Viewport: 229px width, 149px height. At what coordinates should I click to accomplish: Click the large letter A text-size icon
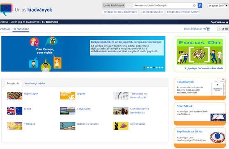(x=223, y=29)
